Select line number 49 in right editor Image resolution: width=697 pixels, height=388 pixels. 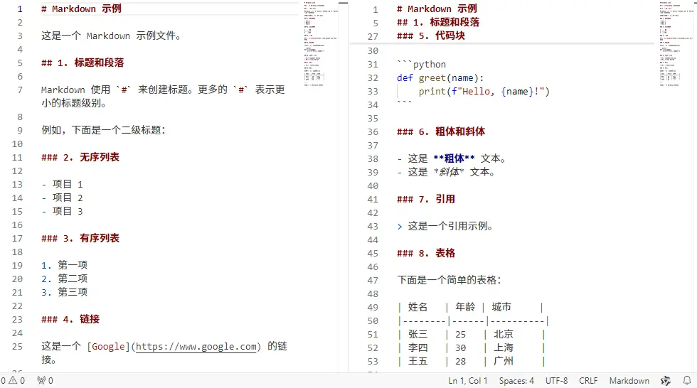(x=373, y=308)
